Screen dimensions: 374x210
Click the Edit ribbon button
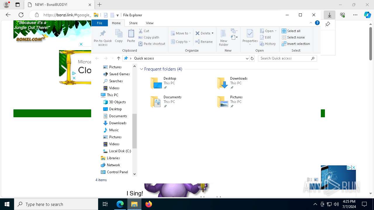[x=266, y=37]
